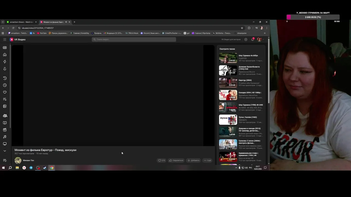Open the AB TEAM channel in sidebar
351x197 pixels.
pos(5,116)
